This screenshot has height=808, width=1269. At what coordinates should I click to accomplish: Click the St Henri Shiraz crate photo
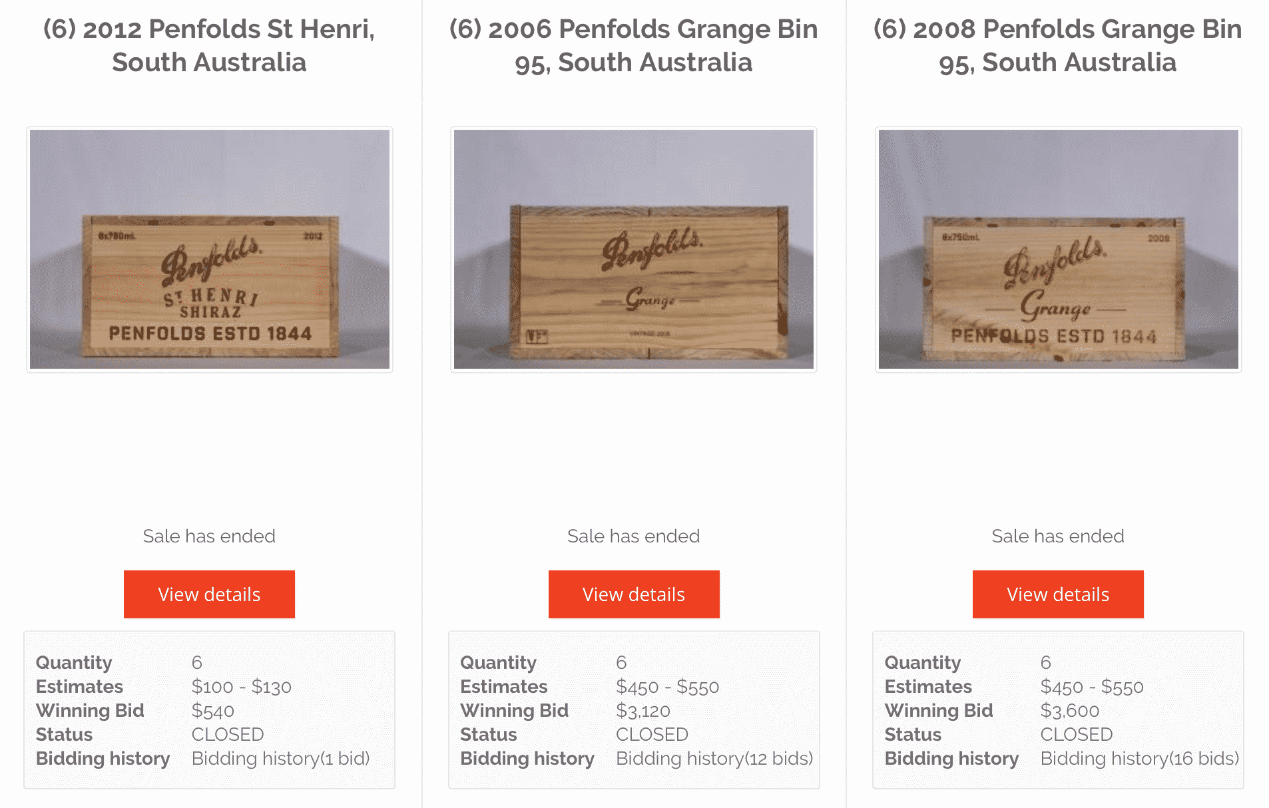pos(210,250)
